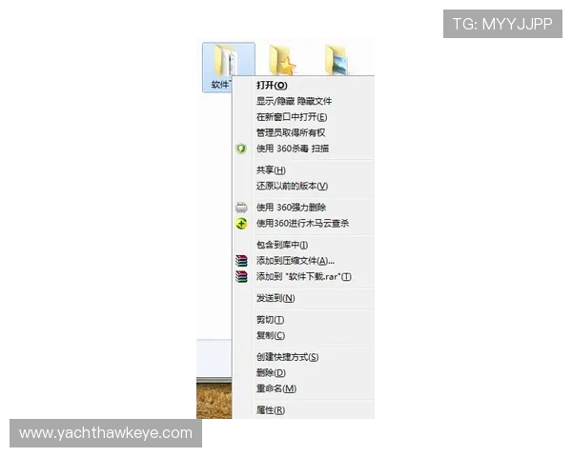Select 剪切(T) from the menu
Image resolution: width=572 pixels, height=457 pixels.
270,320
